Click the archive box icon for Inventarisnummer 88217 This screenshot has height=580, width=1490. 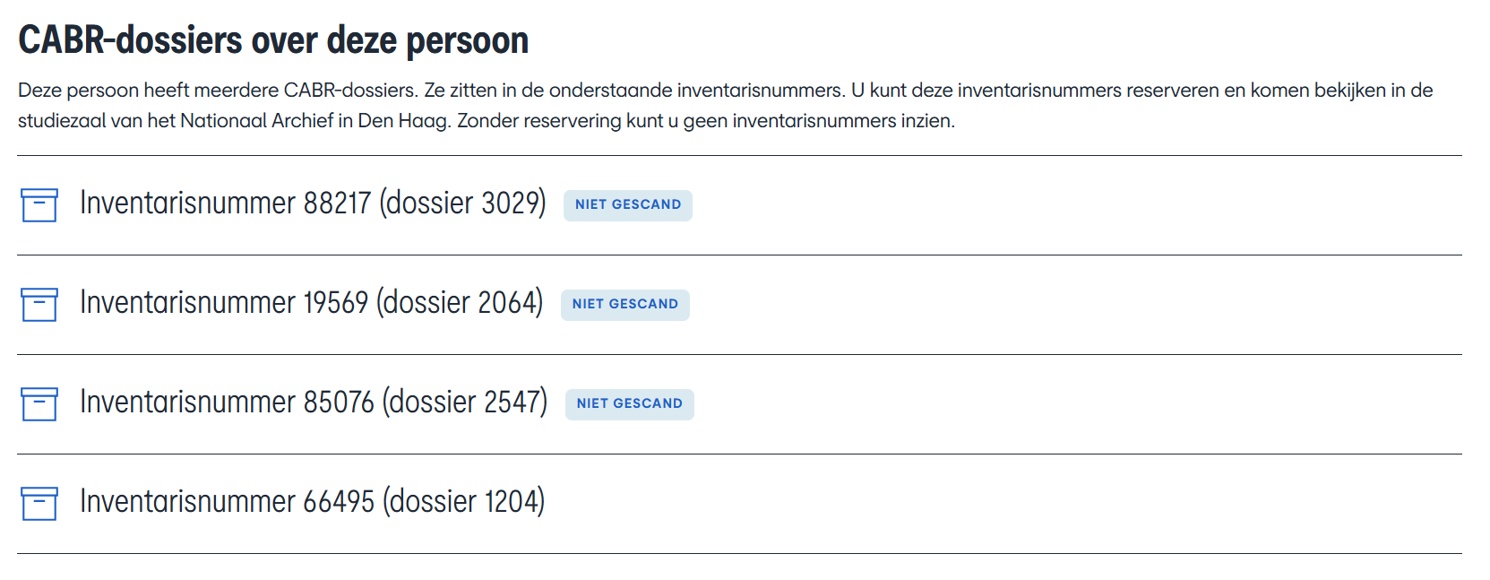[x=39, y=205]
